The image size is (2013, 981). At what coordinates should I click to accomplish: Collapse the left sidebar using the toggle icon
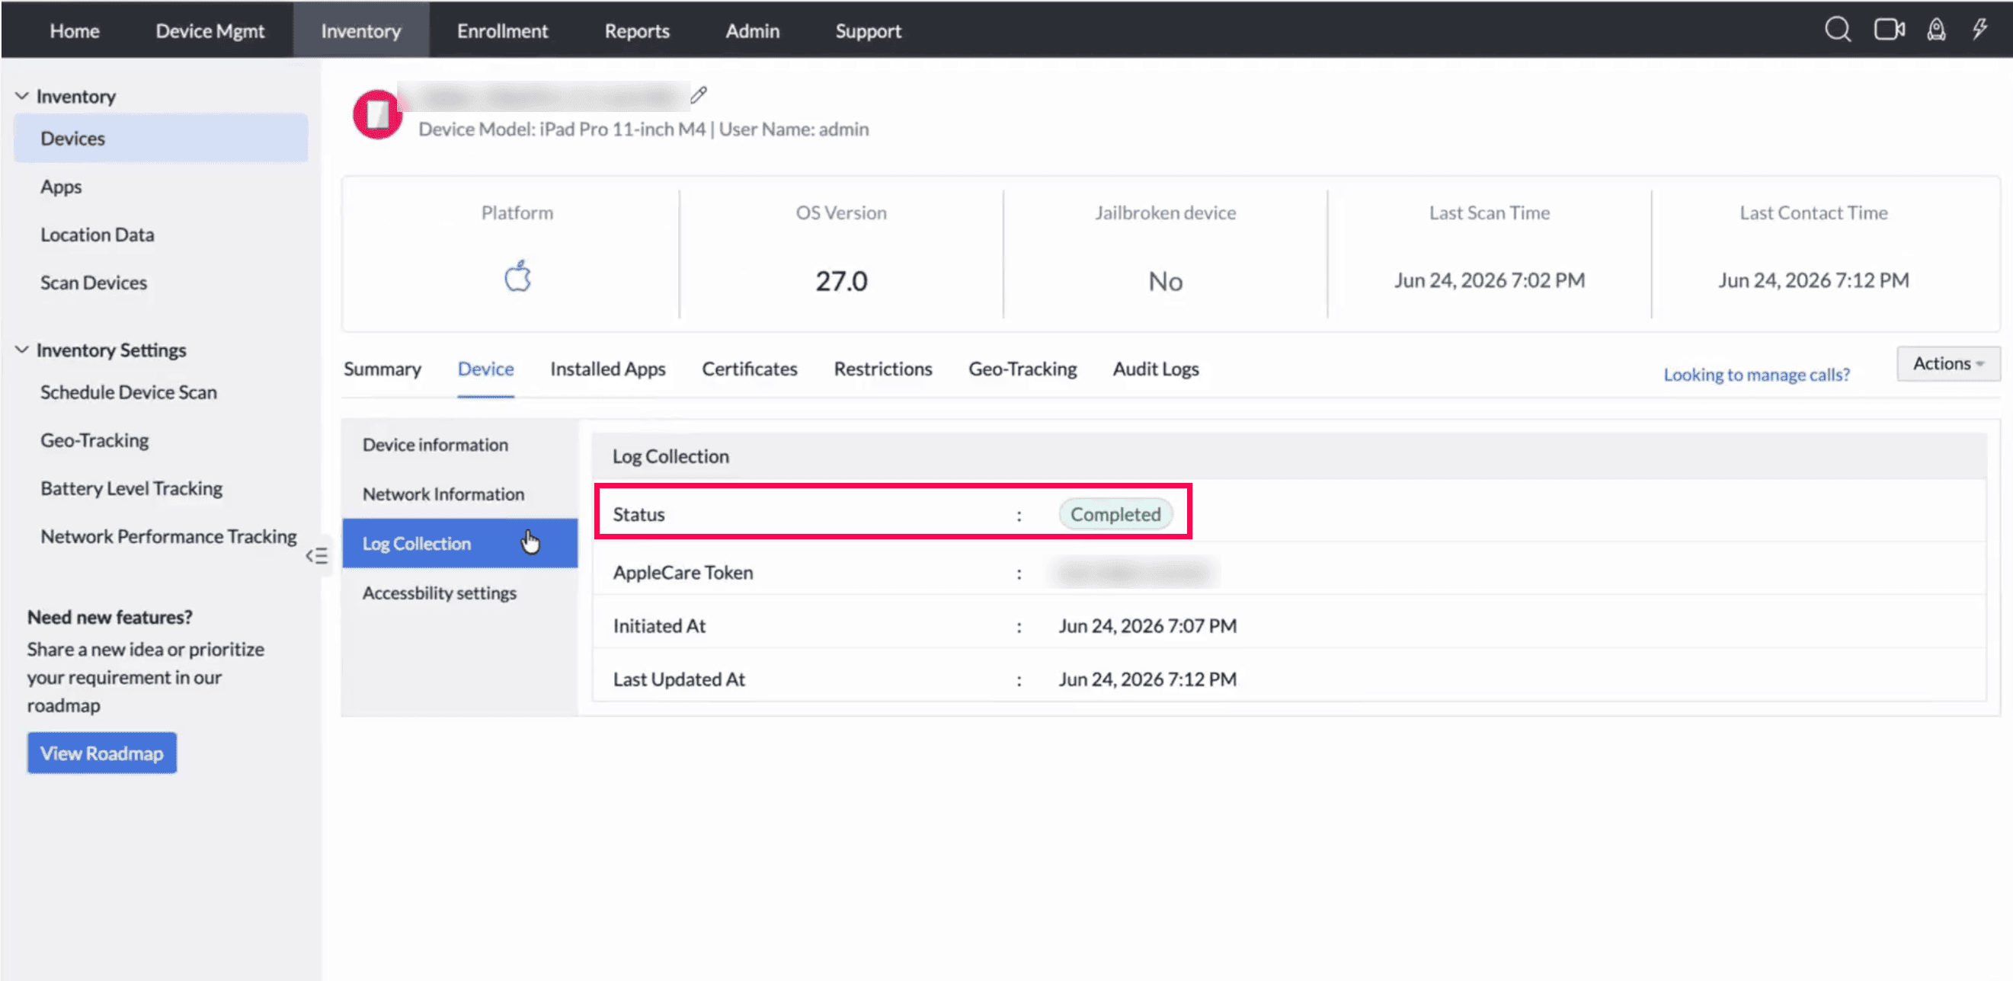pyautogui.click(x=316, y=555)
